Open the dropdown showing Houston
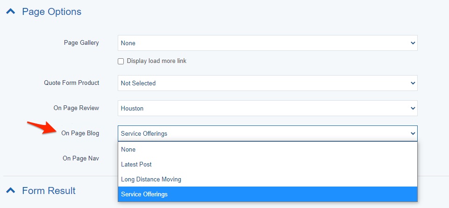Screen dimensions: 449x208 click(262, 108)
